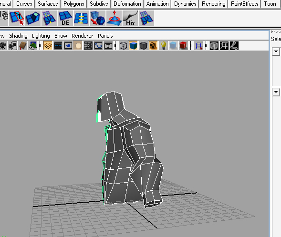Open the Lighting panel menu
The image size is (281, 237).
click(41, 36)
